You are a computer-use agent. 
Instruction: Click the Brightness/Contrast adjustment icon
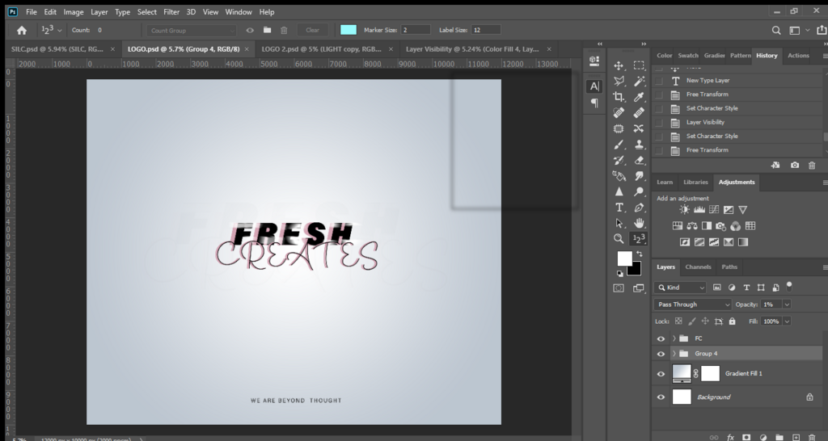click(684, 209)
